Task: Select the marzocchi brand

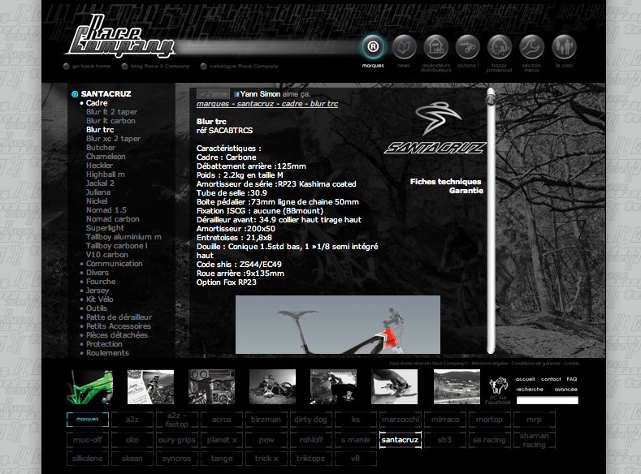Action: pos(401,420)
